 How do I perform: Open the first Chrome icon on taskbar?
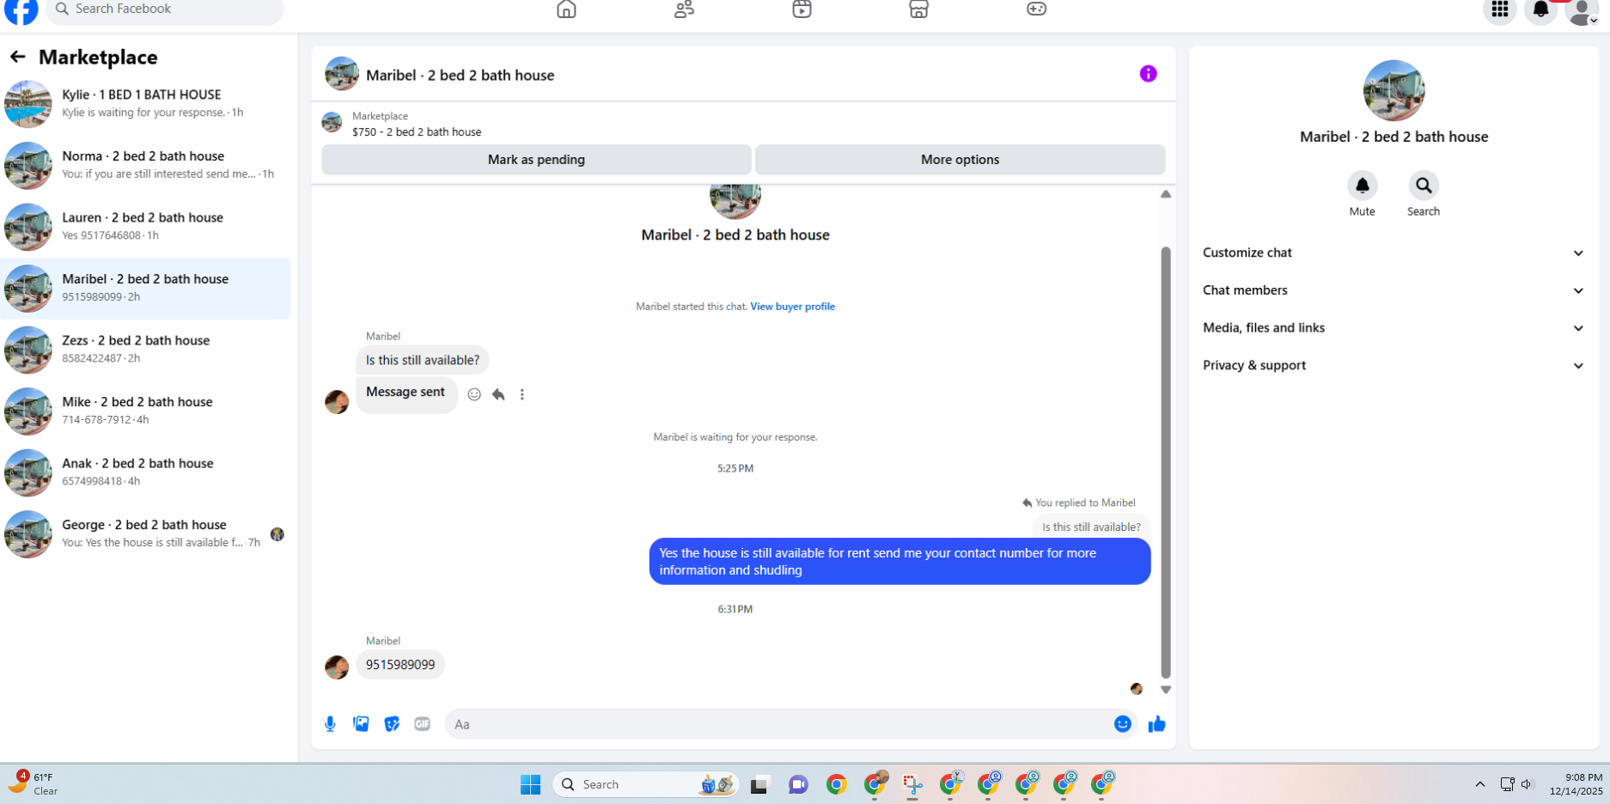point(837,784)
